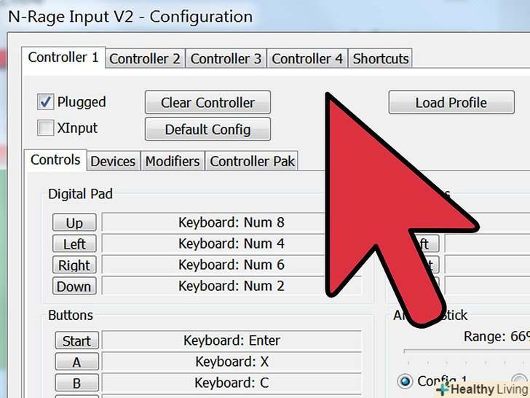Click the Load Profile button
This screenshot has width=530, height=398.
pos(451,102)
